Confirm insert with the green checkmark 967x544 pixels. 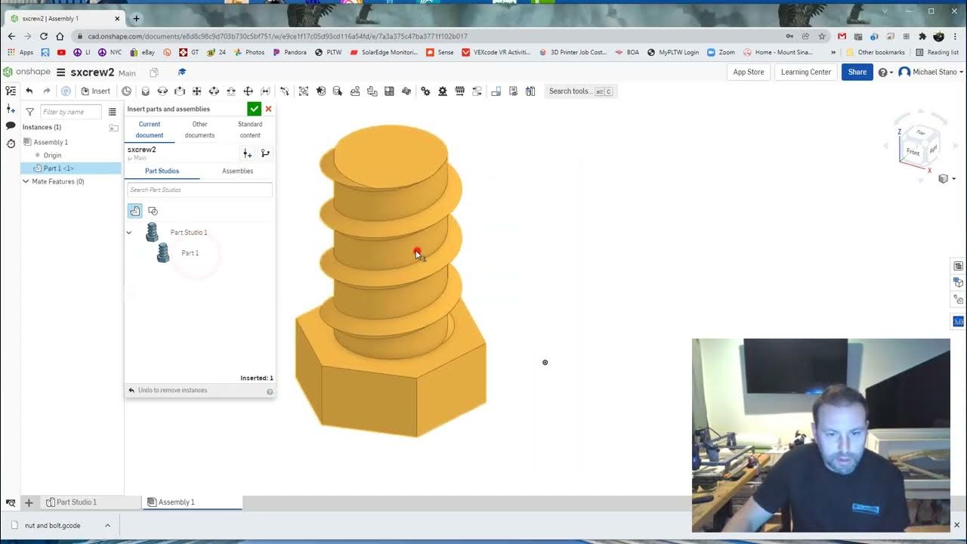point(254,109)
